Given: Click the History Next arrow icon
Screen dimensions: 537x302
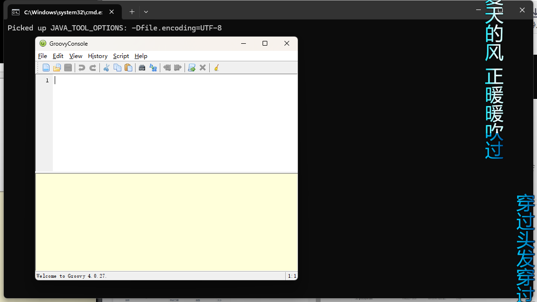Looking at the screenshot, I should [178, 68].
